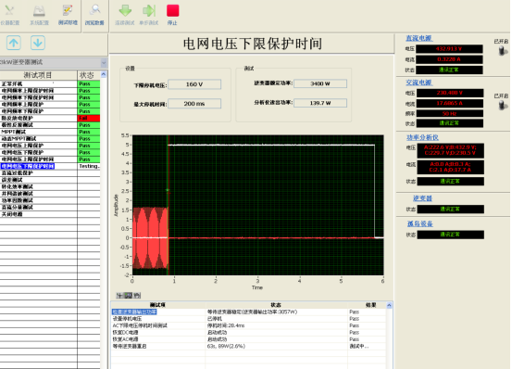Viewport: 512px width, 369px height.
Task: Move test item down with blue arrow
Action: tap(38, 43)
